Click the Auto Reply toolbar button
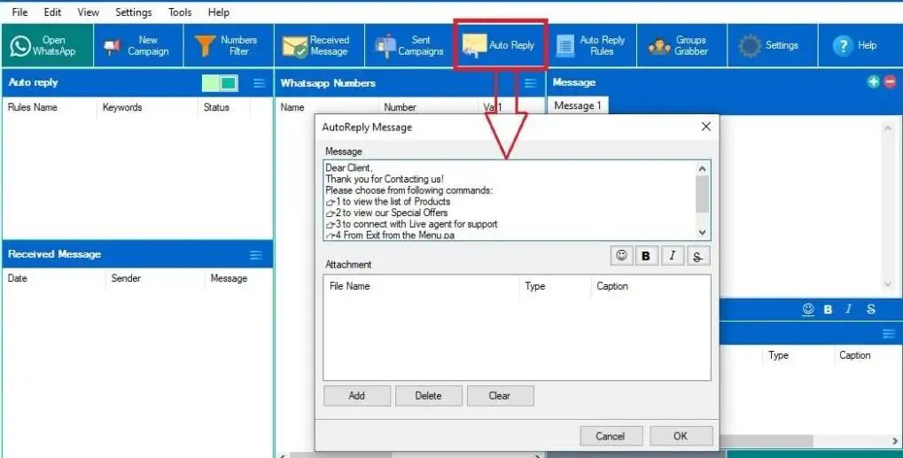 [500, 45]
